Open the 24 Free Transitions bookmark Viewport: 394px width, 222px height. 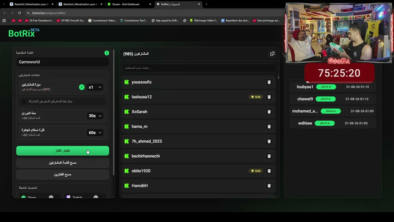[39, 21]
